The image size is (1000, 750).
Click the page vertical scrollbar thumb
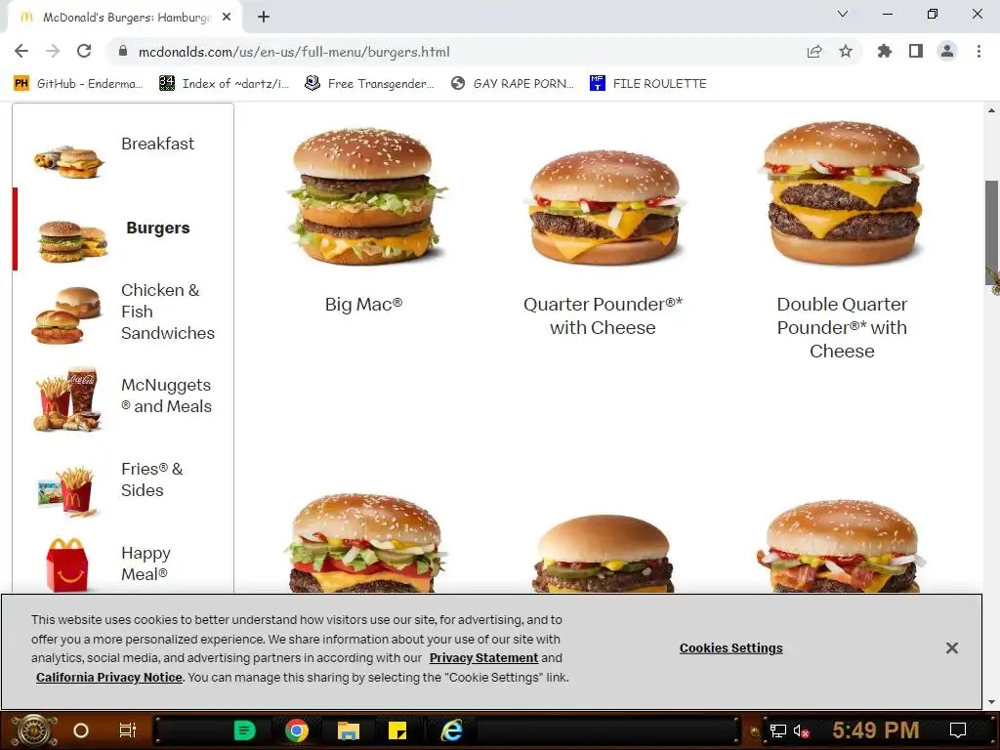point(992,234)
